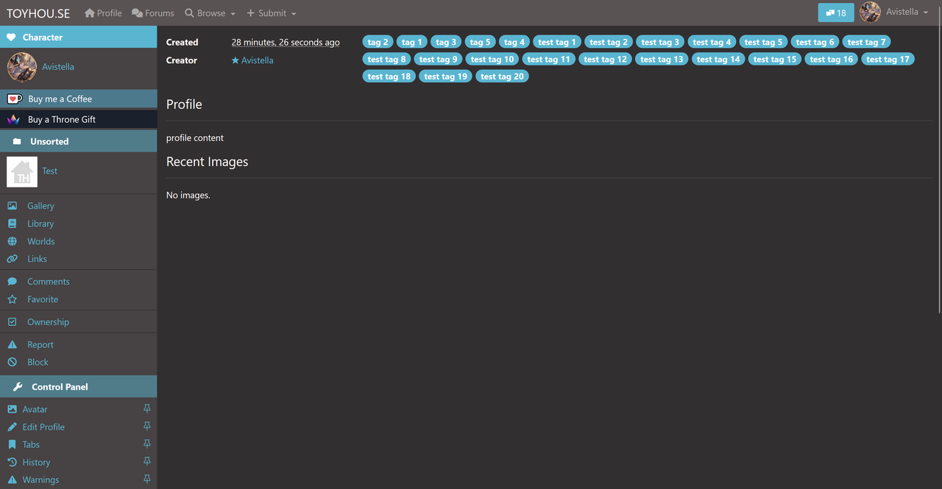The image size is (942, 489).
Task: Click Buy a Throne Gift button
Action: click(79, 119)
